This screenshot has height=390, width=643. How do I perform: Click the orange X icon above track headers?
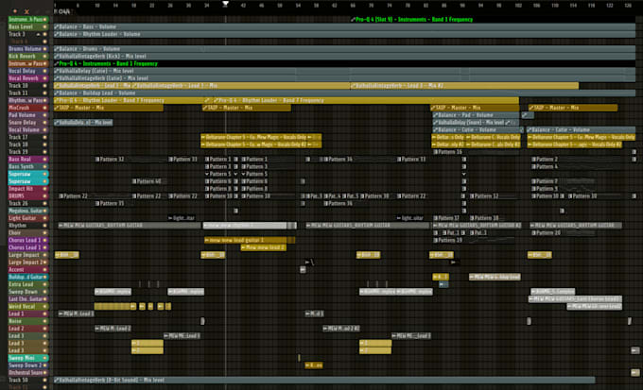click(x=26, y=11)
